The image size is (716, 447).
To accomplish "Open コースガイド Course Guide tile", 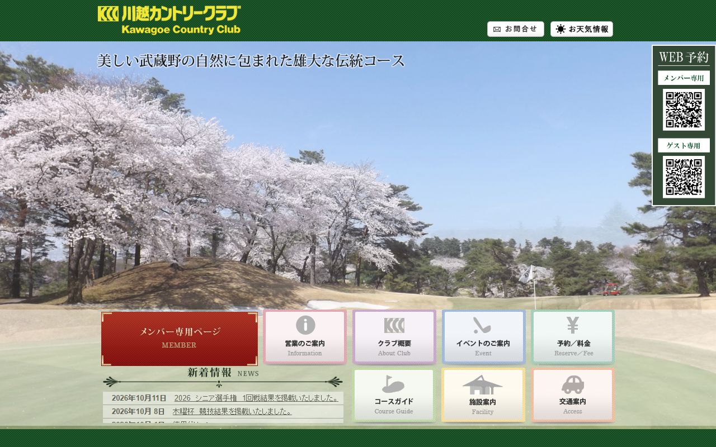I will pos(394,395).
